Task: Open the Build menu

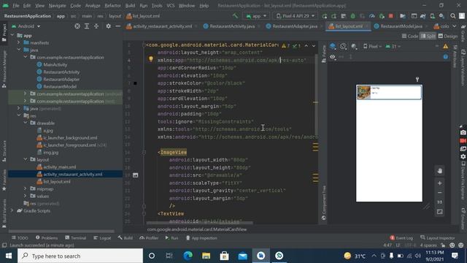Action: pos(130,5)
